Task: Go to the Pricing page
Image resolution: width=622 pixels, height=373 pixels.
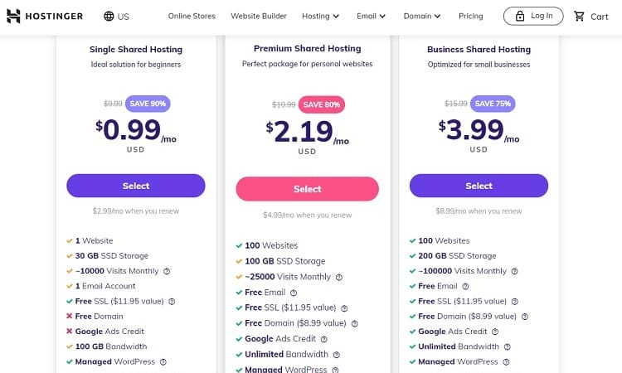Action: pyautogui.click(x=471, y=17)
